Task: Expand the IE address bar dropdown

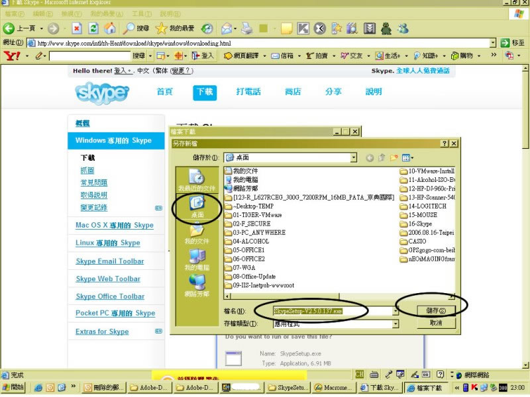Action: pos(493,43)
